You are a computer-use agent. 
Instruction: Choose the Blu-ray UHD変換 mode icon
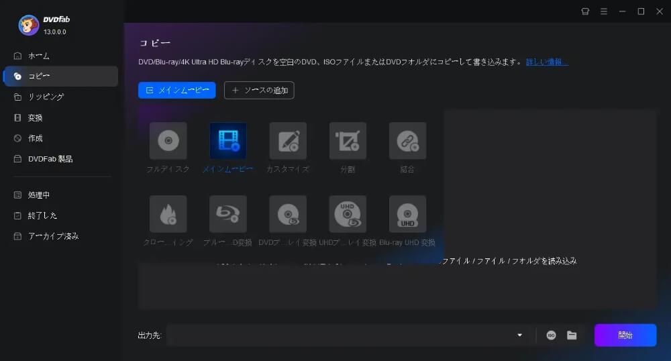tap(407, 214)
